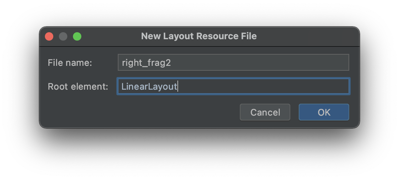Place cursor in the "LinearLayout" text
The width and height of the screenshot is (399, 180).
[149, 86]
